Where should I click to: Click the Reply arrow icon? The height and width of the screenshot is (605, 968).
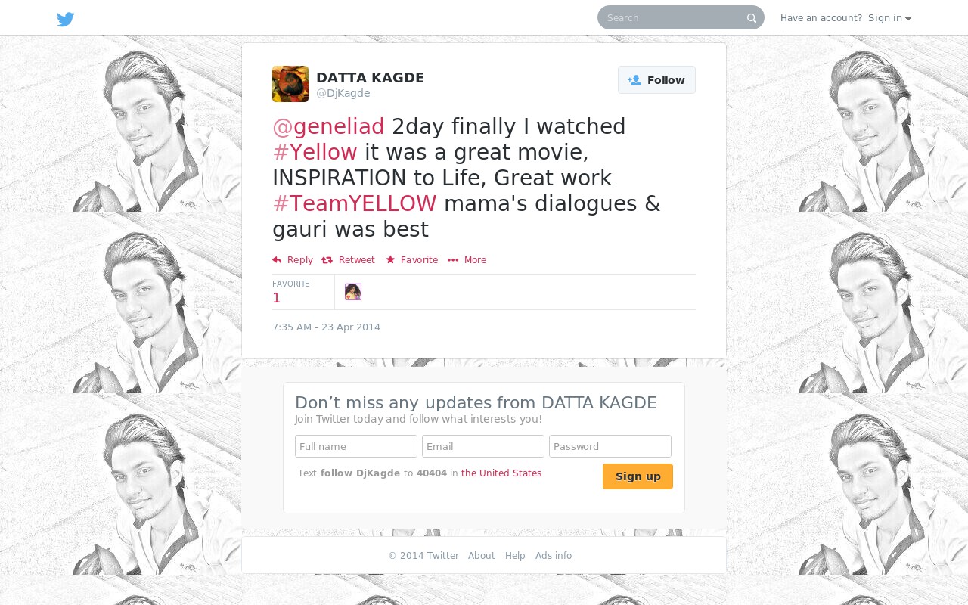(x=277, y=260)
